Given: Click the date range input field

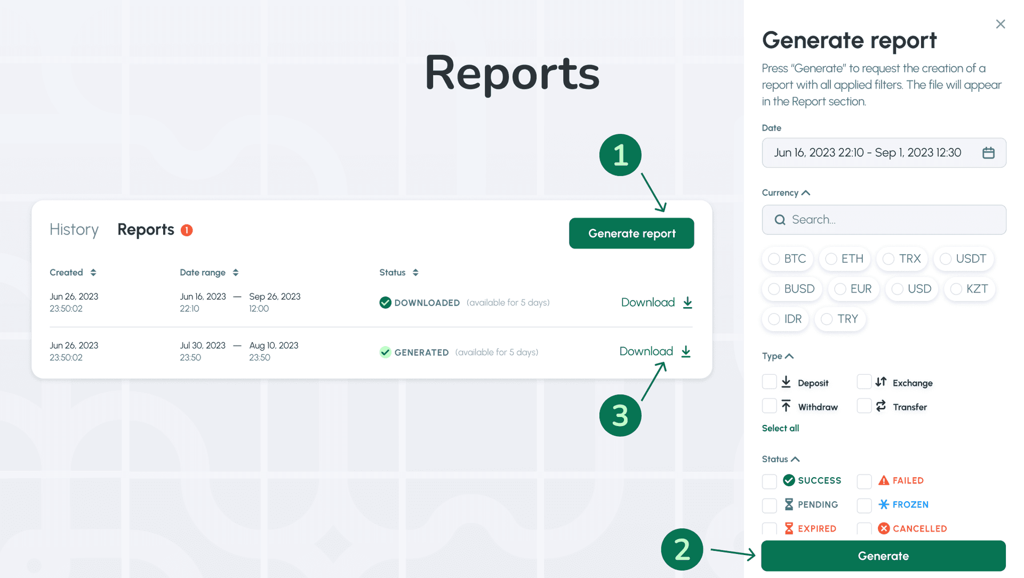Looking at the screenshot, I should pos(884,153).
